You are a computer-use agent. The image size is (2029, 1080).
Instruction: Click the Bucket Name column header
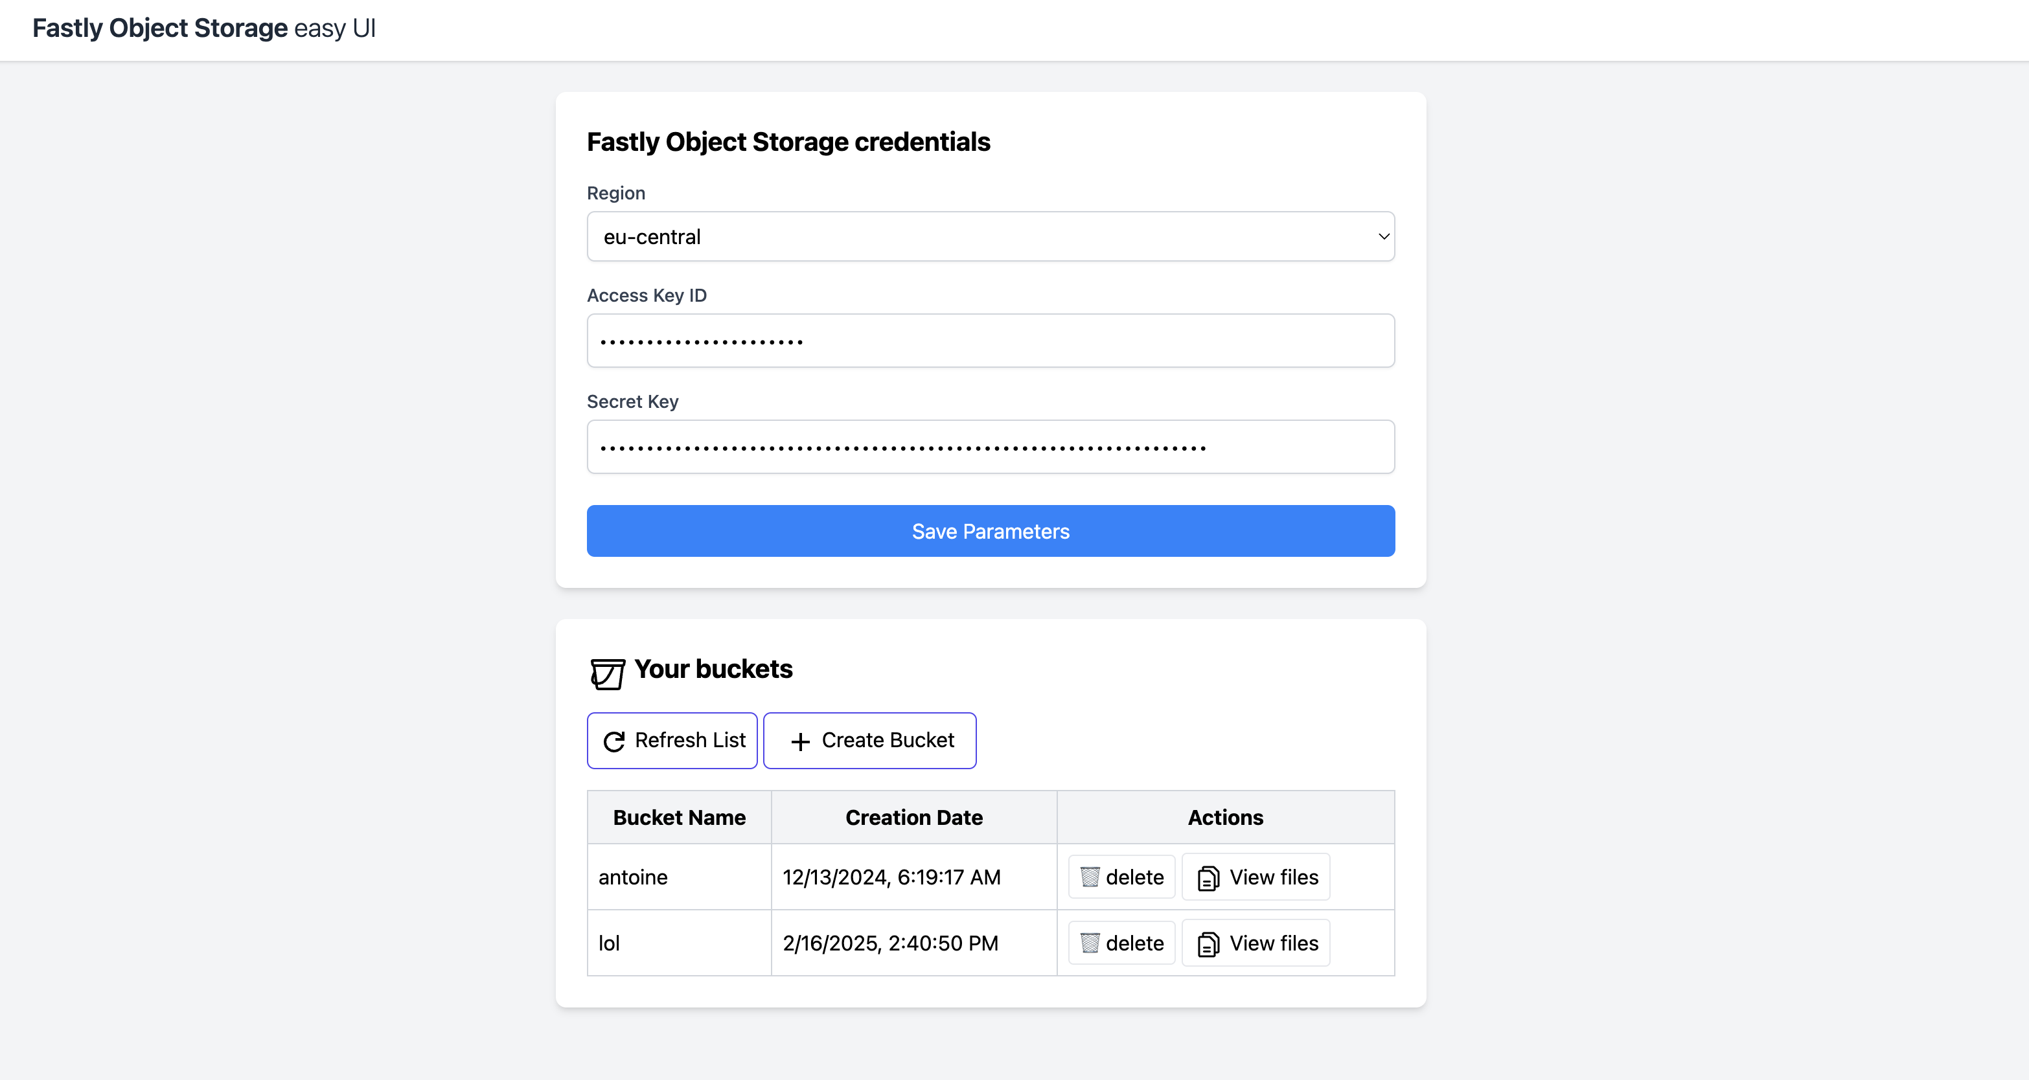(x=679, y=818)
